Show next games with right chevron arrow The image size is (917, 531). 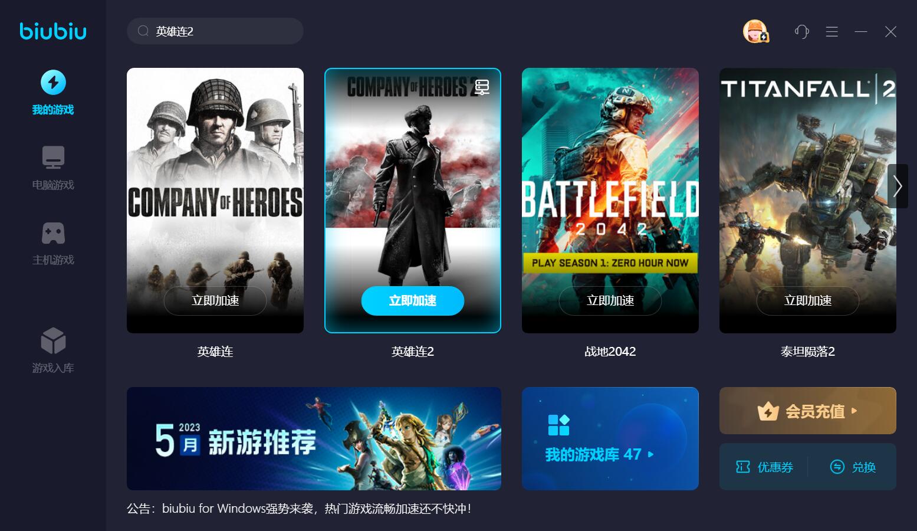point(898,186)
